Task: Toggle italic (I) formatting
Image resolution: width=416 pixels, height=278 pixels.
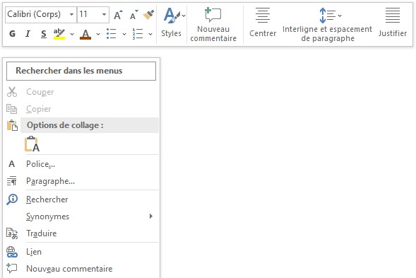Action: coord(28,34)
